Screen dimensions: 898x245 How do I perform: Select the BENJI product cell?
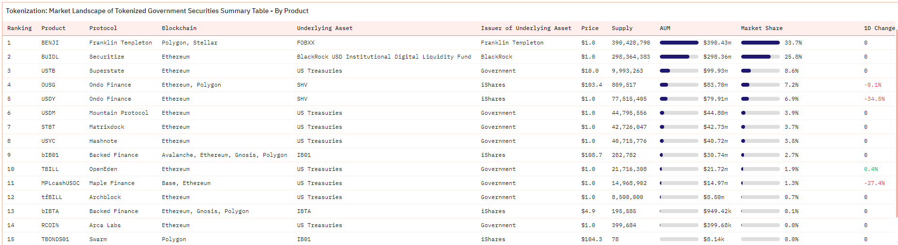pyautogui.click(x=50, y=43)
